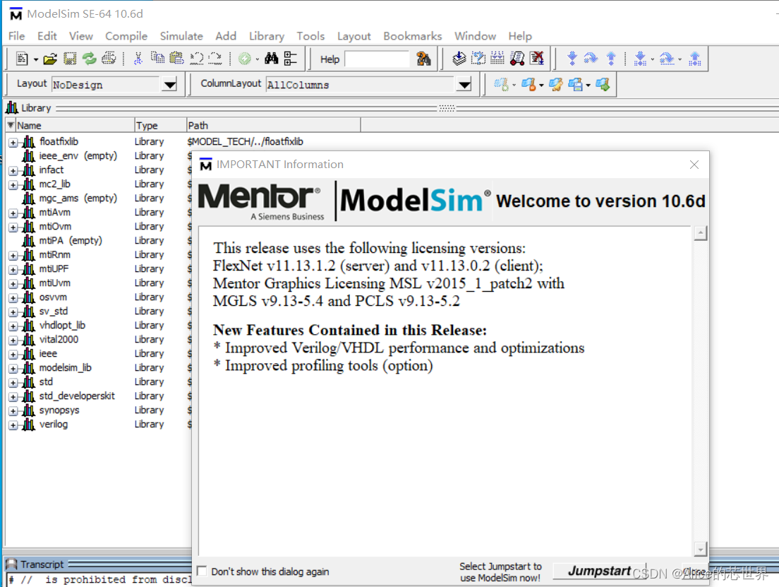
Task: Click the Simulate chip toolbar icon
Action: click(x=497, y=59)
